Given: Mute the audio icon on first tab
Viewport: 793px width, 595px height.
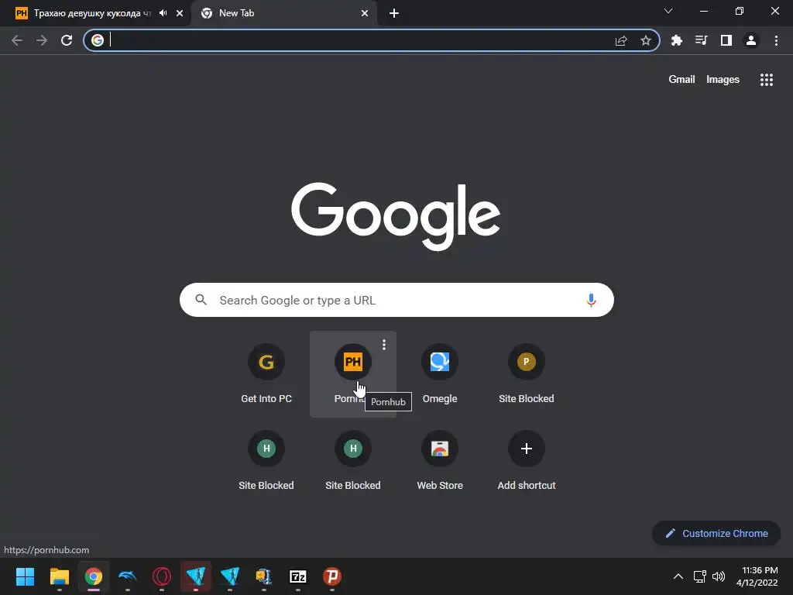Looking at the screenshot, I should coord(163,13).
